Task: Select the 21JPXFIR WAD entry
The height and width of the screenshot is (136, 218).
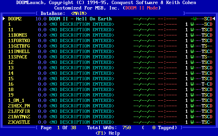Action: [109, 111]
